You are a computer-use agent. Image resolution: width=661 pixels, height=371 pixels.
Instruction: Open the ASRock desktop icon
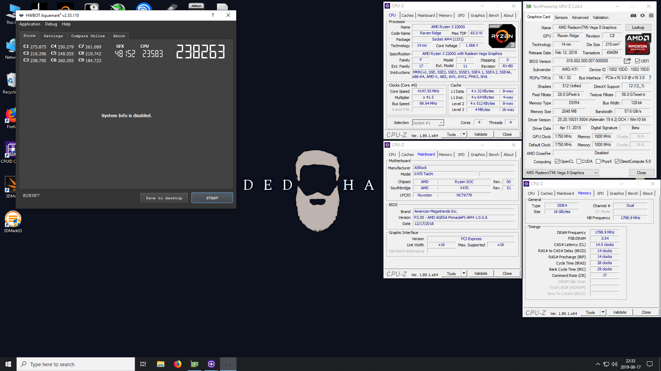pyautogui.click(x=196, y=6)
